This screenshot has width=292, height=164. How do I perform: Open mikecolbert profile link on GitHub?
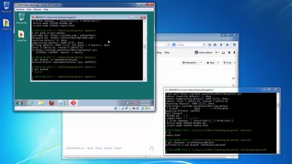pyautogui.click(x=205, y=53)
